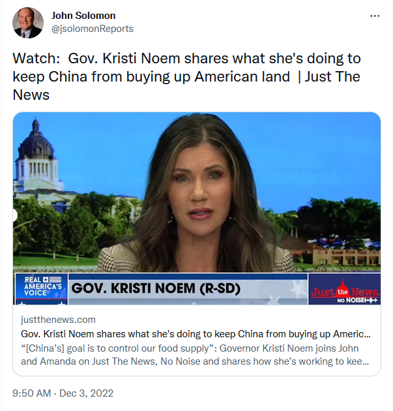
Task: Click the tan building on thumbnail's right side
Action: [345, 256]
